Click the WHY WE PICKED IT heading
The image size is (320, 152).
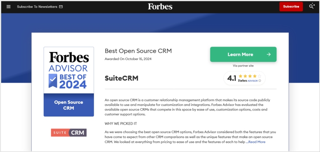click(121, 123)
